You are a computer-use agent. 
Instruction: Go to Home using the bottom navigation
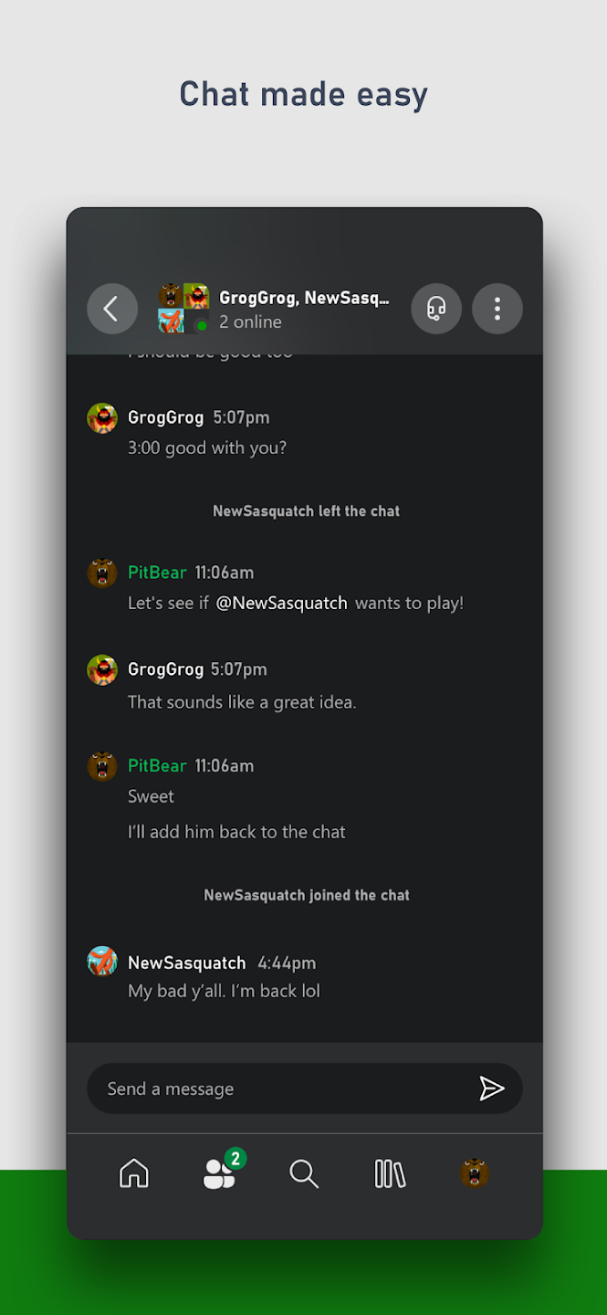click(x=133, y=1173)
